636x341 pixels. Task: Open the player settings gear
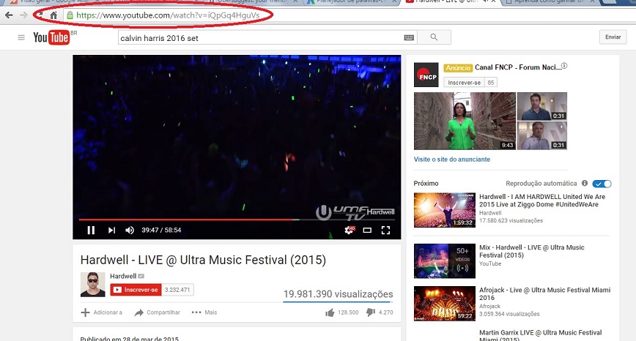click(x=349, y=230)
